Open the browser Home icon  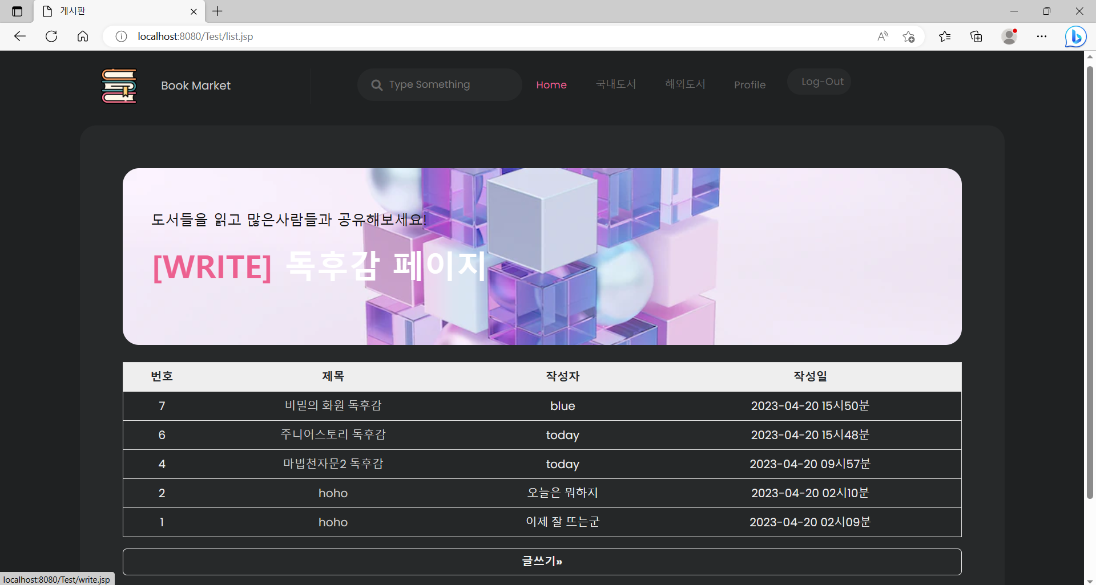[x=83, y=36]
